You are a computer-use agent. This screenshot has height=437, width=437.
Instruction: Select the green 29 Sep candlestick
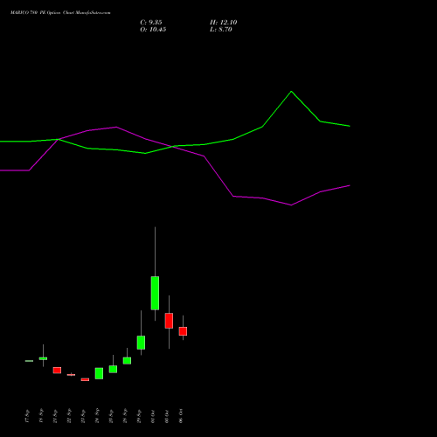[x=141, y=343]
